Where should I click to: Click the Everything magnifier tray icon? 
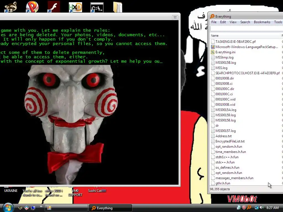249,208
